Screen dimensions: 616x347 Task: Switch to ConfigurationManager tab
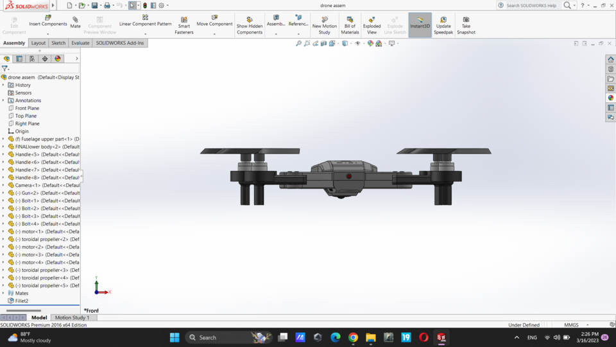(x=32, y=58)
